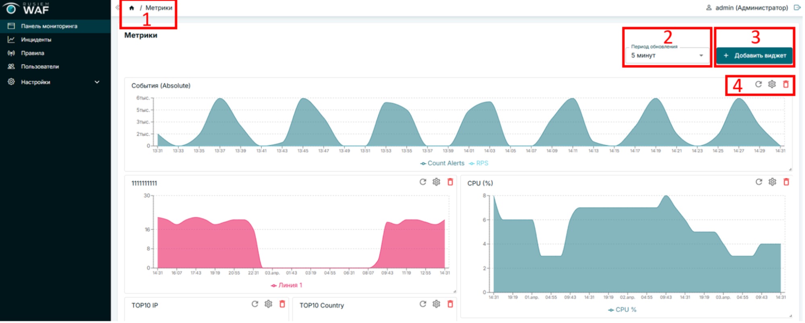Open the Период обновления dropdown
This screenshot has height=323, width=805.
tap(667, 56)
